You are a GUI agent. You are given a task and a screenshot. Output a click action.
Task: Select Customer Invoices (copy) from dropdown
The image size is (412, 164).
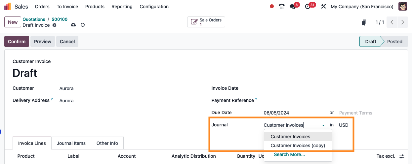tap(298, 146)
